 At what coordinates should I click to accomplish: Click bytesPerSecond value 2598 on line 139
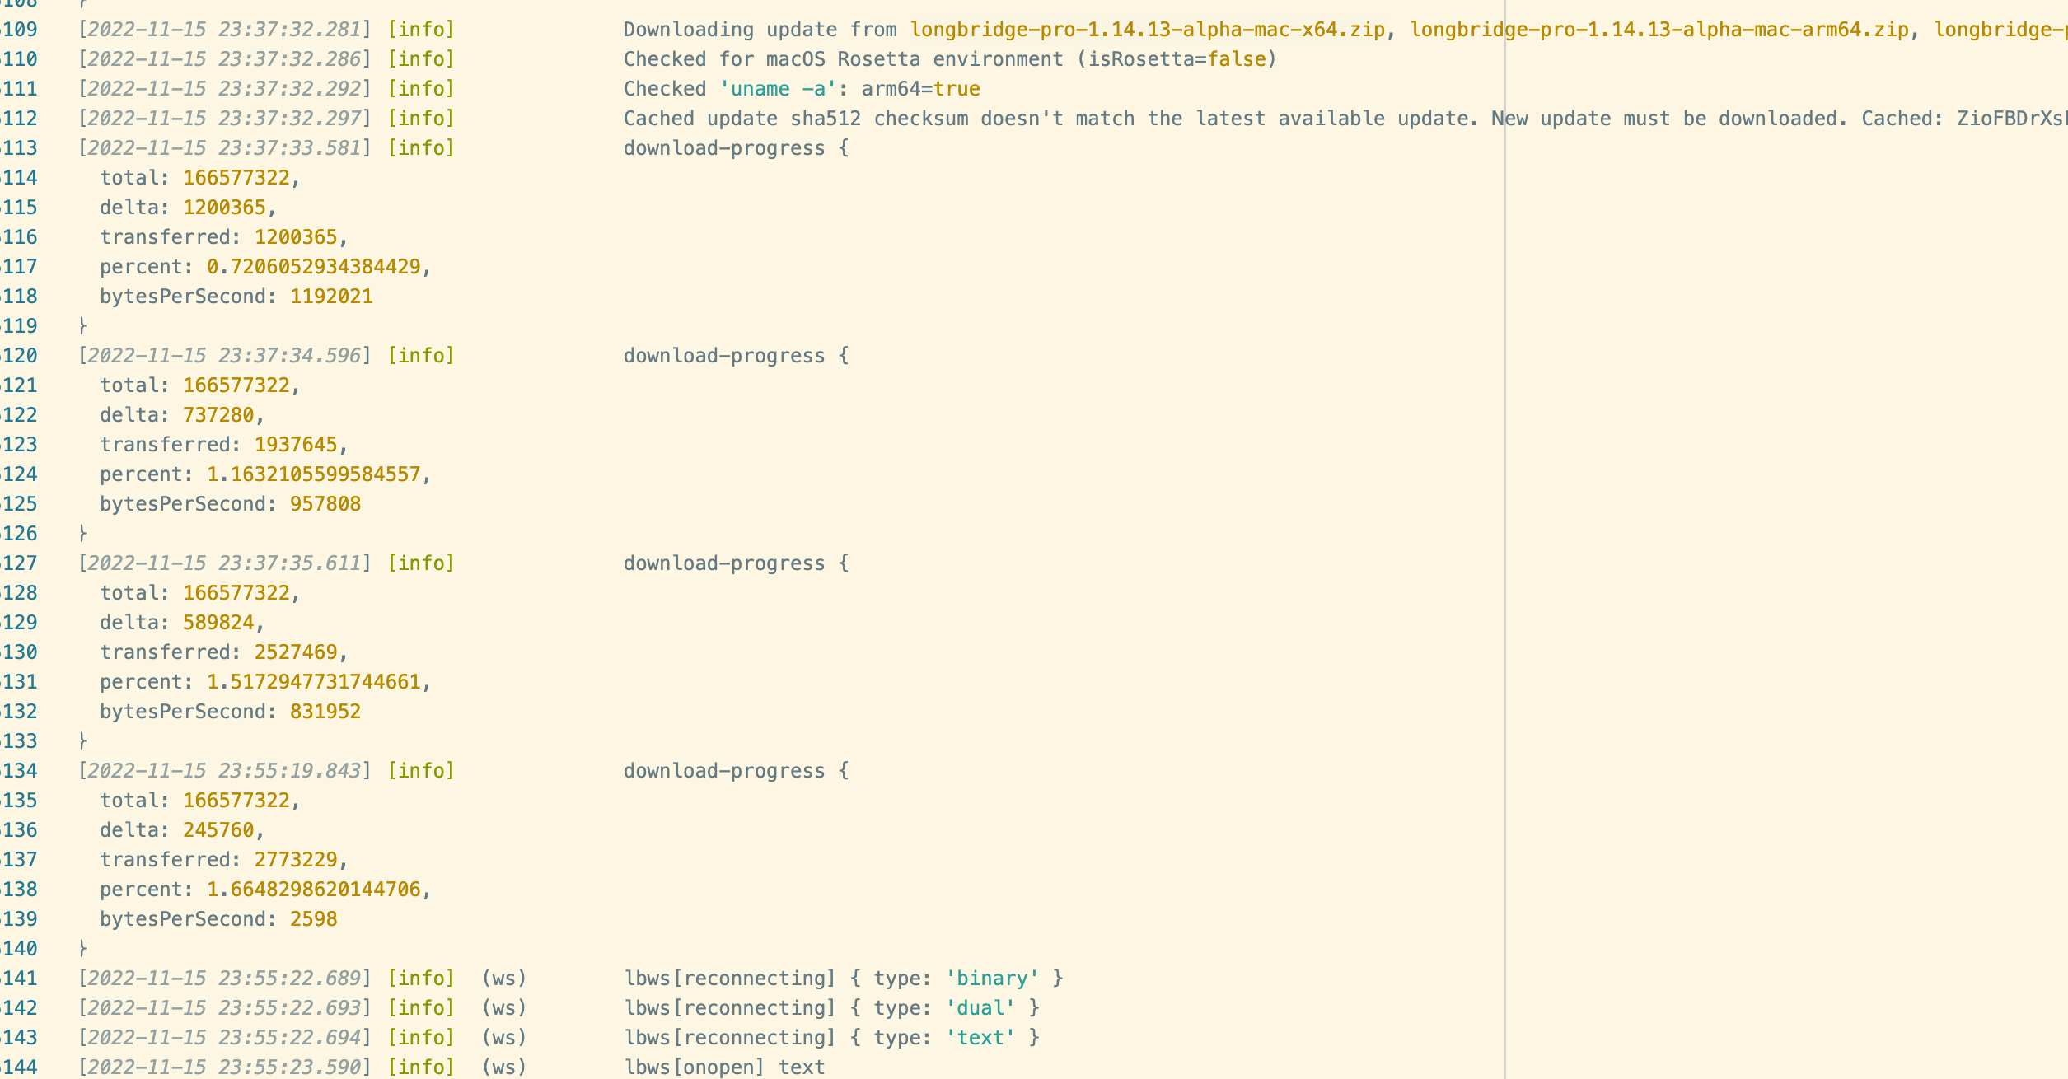point(313,919)
